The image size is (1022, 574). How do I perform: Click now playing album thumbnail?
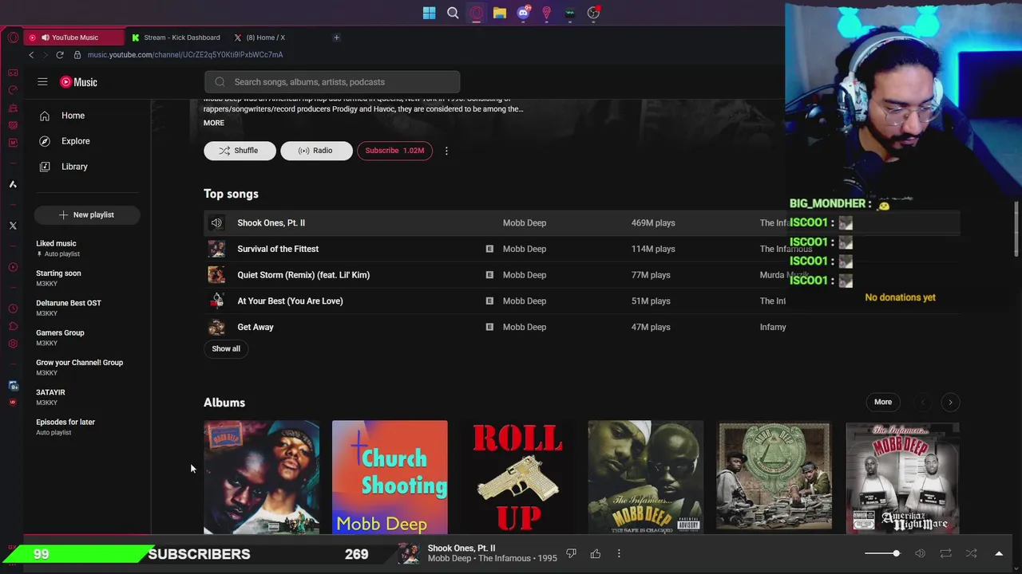point(409,553)
